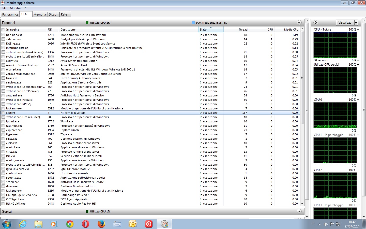Tick the dwm.exe checkbox
This screenshot has width=366, height=229.
[x=3, y=186]
